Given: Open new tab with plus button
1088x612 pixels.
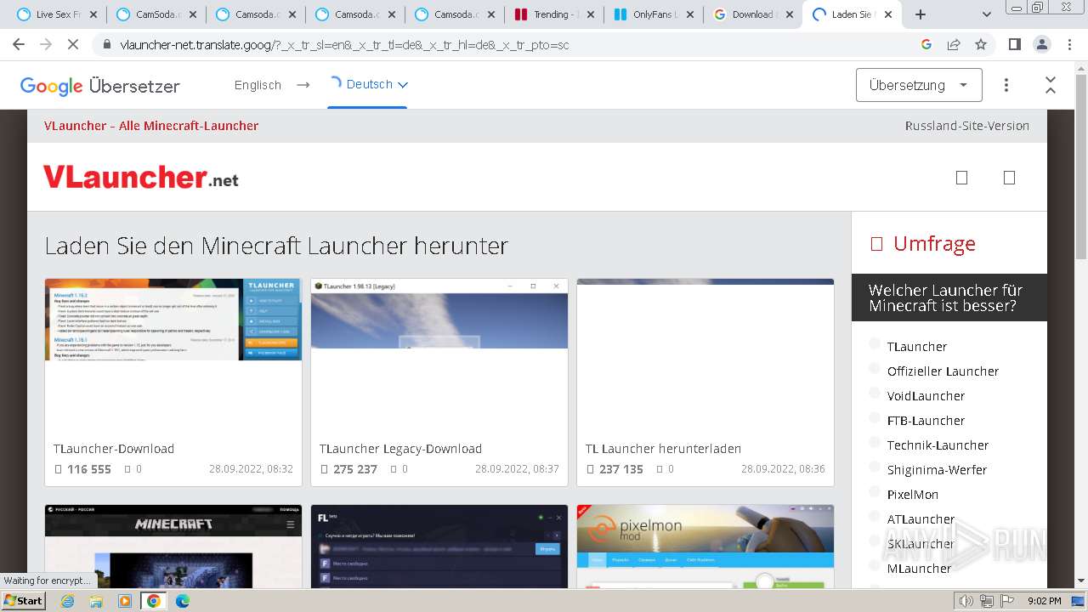Looking at the screenshot, I should point(921,14).
